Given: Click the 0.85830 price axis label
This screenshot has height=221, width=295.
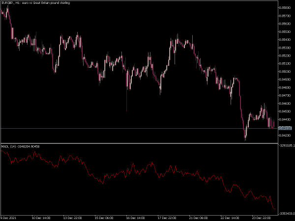Looking at the screenshot, I should click(x=285, y=8).
